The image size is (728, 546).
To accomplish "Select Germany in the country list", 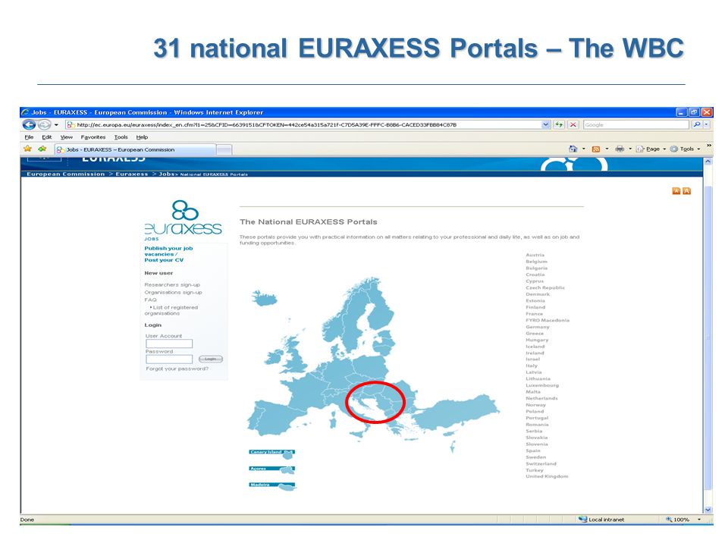I will [538, 327].
